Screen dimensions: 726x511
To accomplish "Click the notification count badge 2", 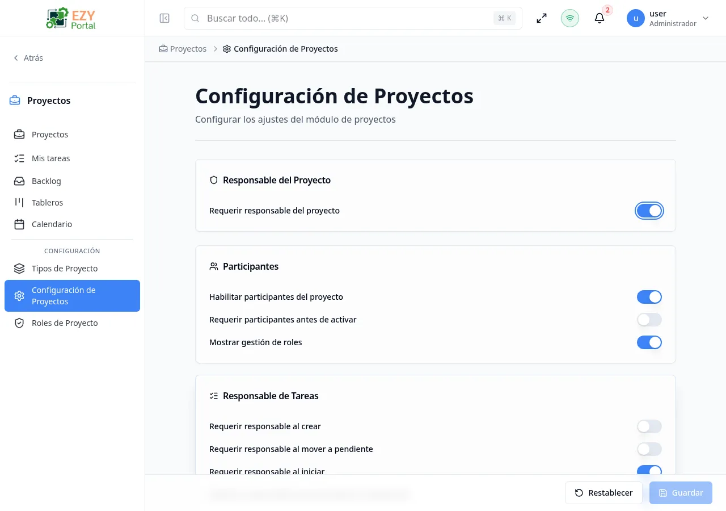I will tap(607, 10).
